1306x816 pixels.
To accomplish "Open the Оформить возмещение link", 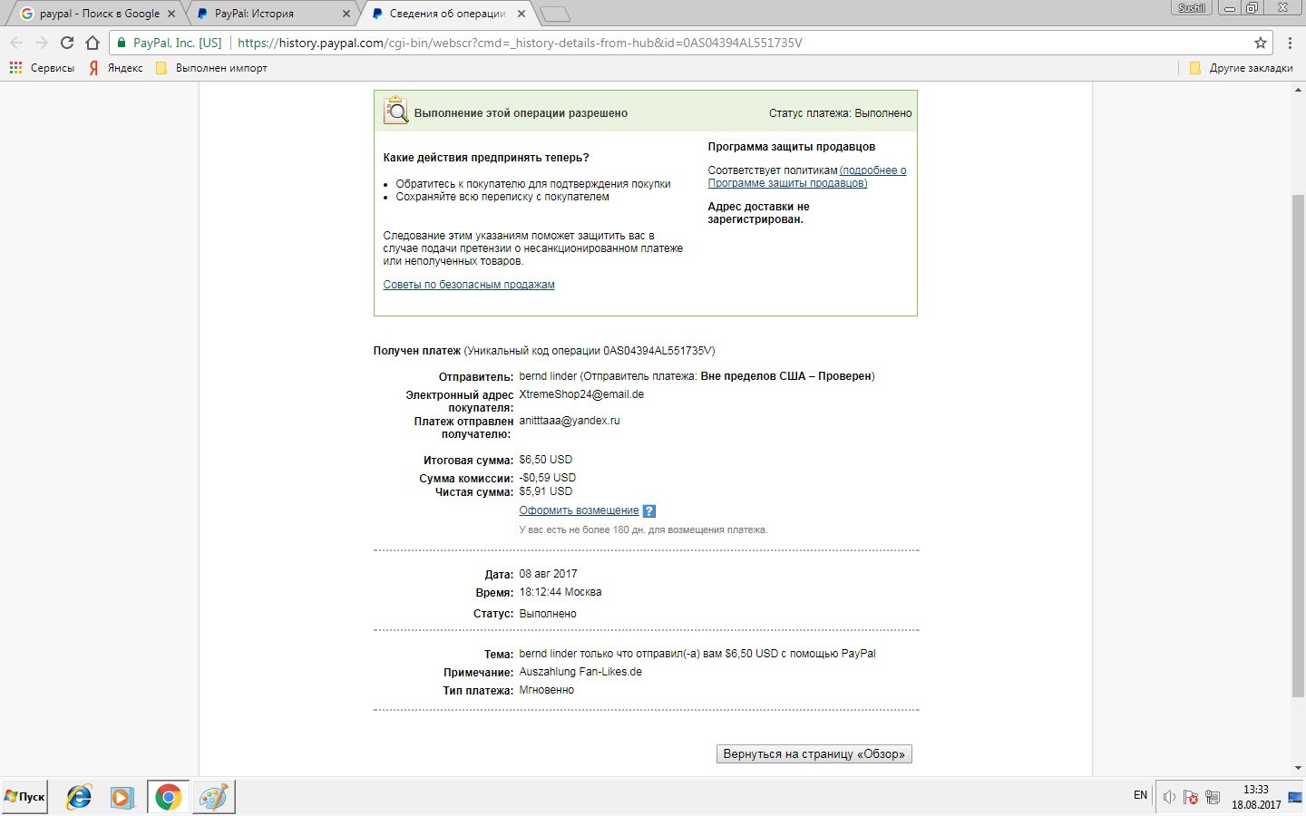I will pyautogui.click(x=579, y=510).
